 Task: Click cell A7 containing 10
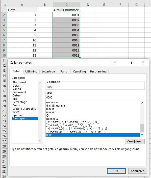[22, 40]
